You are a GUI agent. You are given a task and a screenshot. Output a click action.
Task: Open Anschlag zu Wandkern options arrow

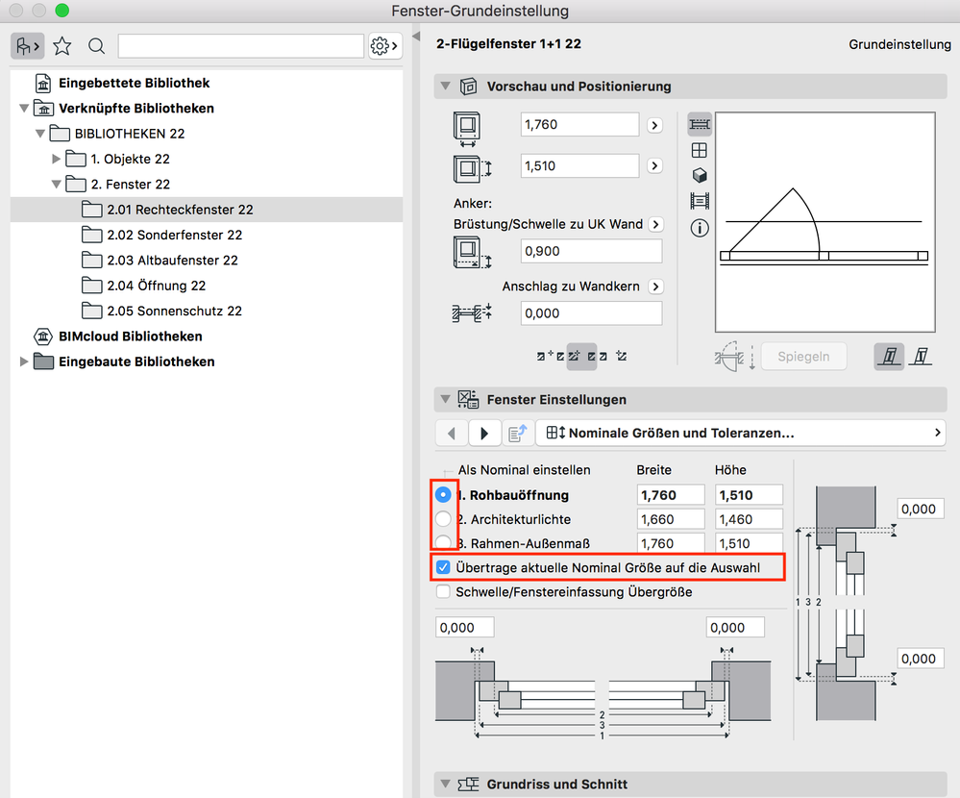(x=655, y=286)
